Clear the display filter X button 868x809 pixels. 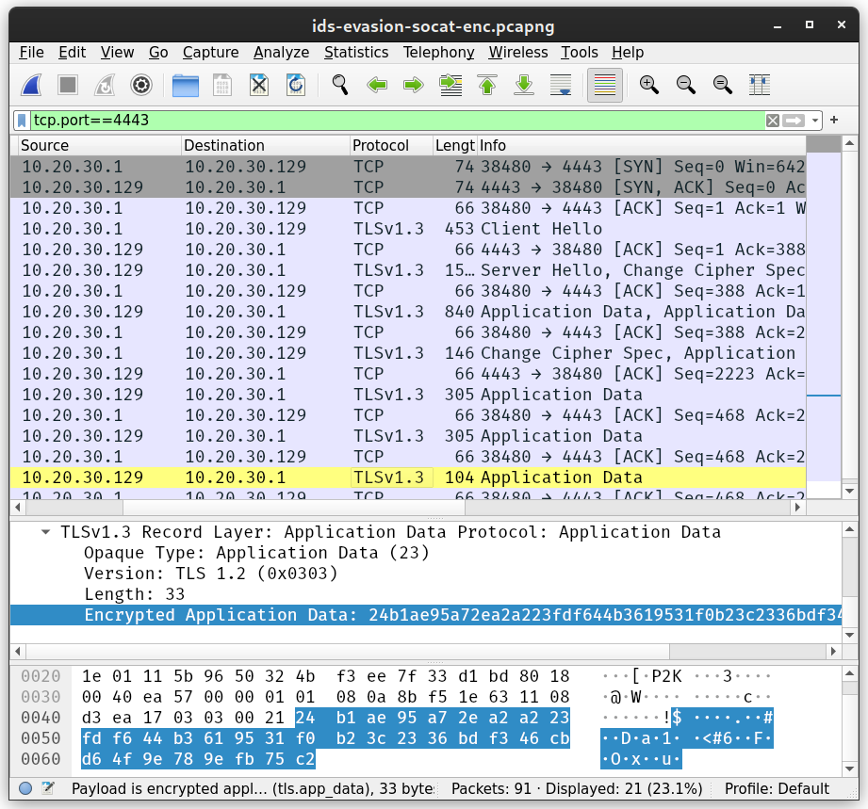[773, 120]
